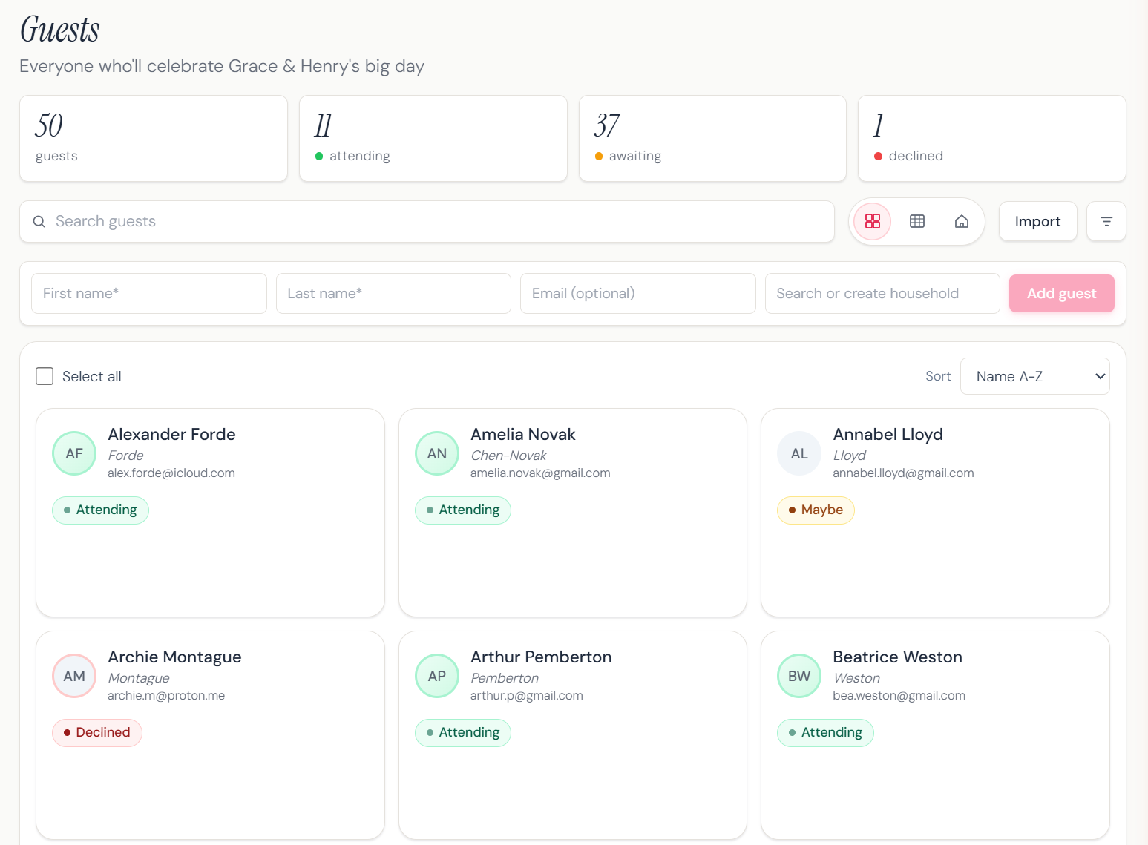Screen dimensions: 1148x845
Task: Switch to the table view icon
Action: pos(917,221)
